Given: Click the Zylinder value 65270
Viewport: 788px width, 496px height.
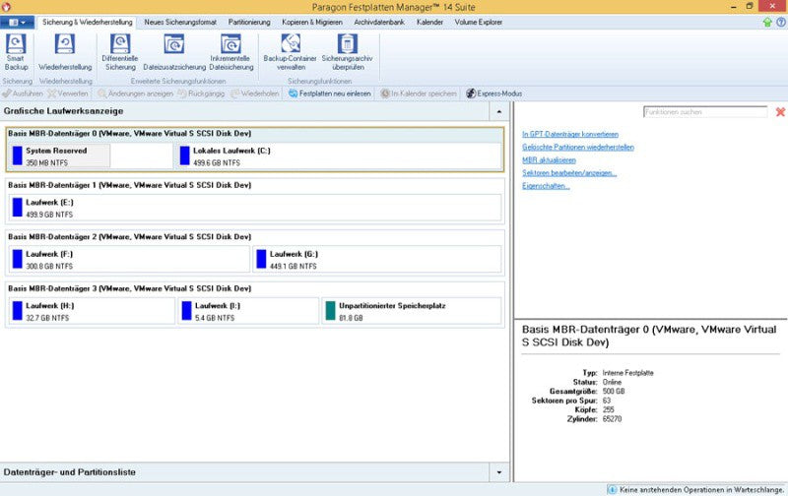Looking at the screenshot, I should (x=612, y=418).
